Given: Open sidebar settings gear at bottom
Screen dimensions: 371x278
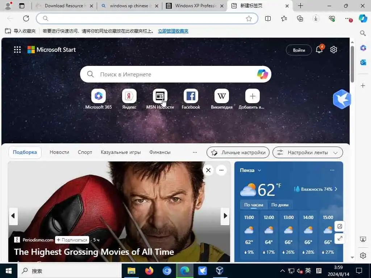Looking at the screenshot, I should click(x=363, y=256).
